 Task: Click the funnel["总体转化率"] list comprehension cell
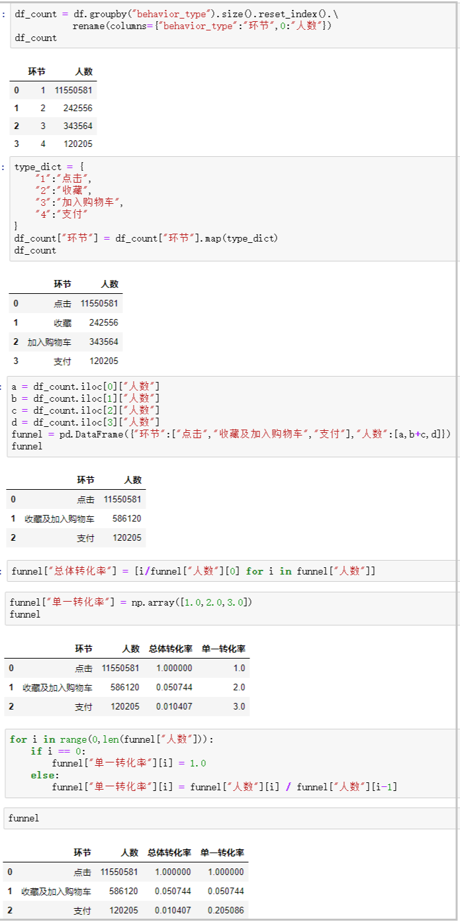point(232,571)
